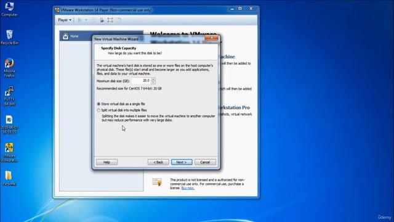Click the Unity mode toolbar icon
Viewport: 394px width, 222px height.
click(x=119, y=20)
